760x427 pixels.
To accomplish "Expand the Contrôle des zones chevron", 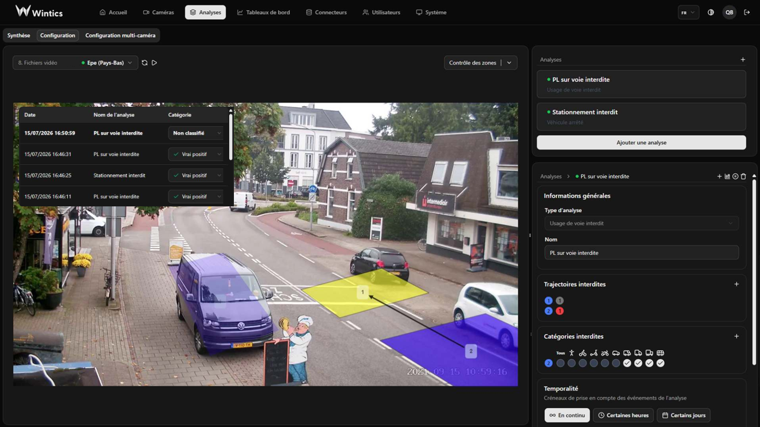I will (x=509, y=63).
